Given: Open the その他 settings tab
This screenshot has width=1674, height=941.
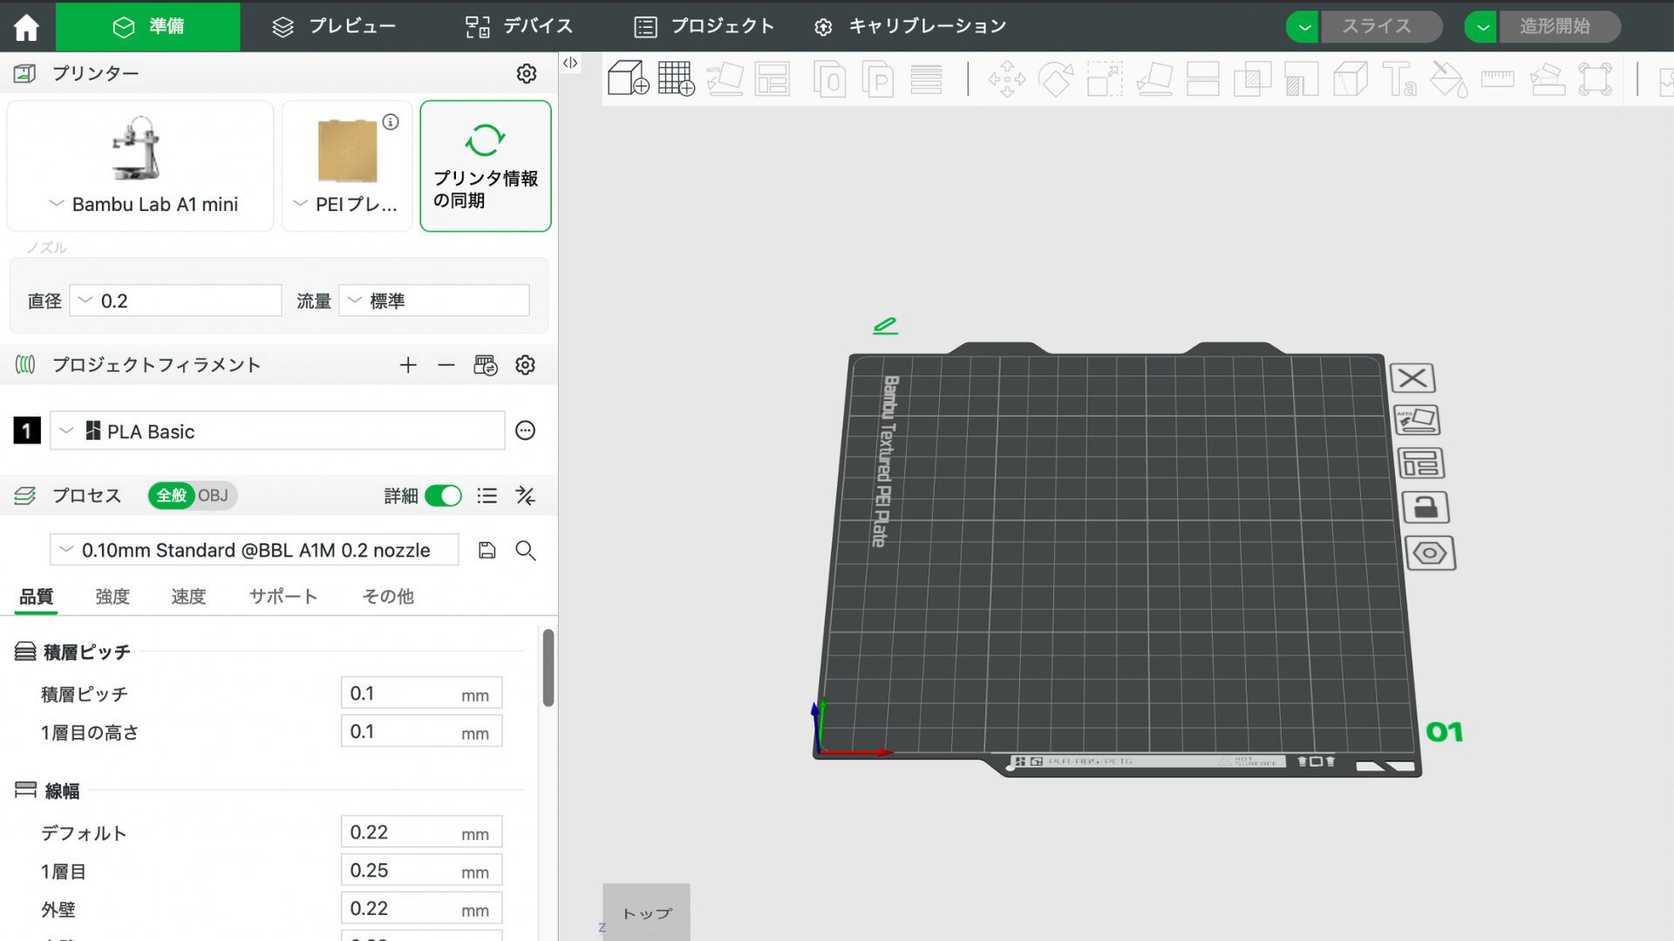Looking at the screenshot, I should pos(388,597).
